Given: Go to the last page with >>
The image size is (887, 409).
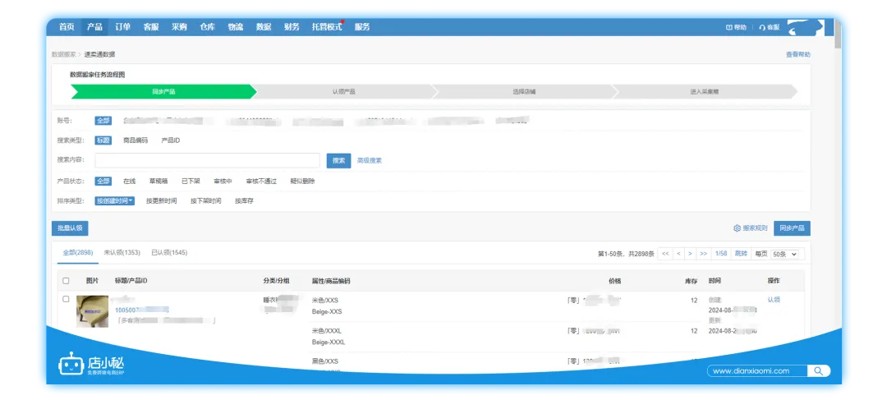Looking at the screenshot, I should pos(704,254).
